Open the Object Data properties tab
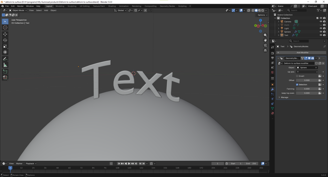This screenshot has height=177, width=328. click(273, 108)
